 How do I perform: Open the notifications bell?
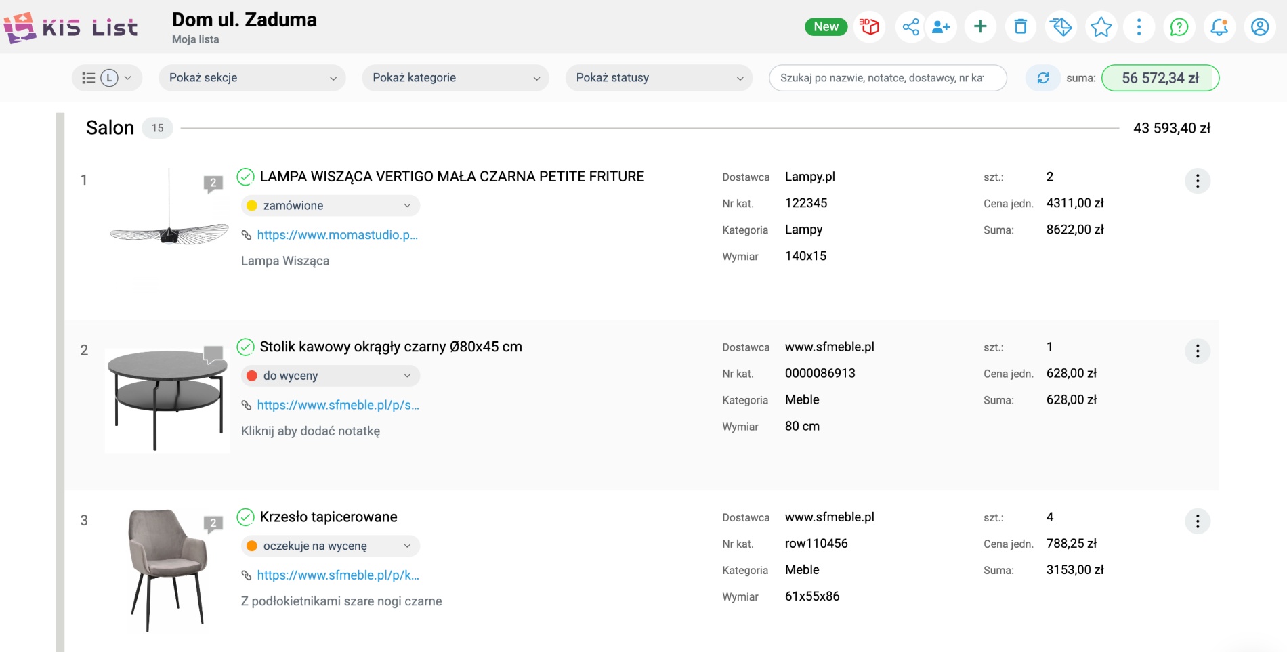1219,27
